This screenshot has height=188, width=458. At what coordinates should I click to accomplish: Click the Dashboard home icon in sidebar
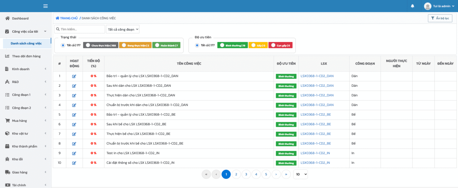[x=7, y=18]
